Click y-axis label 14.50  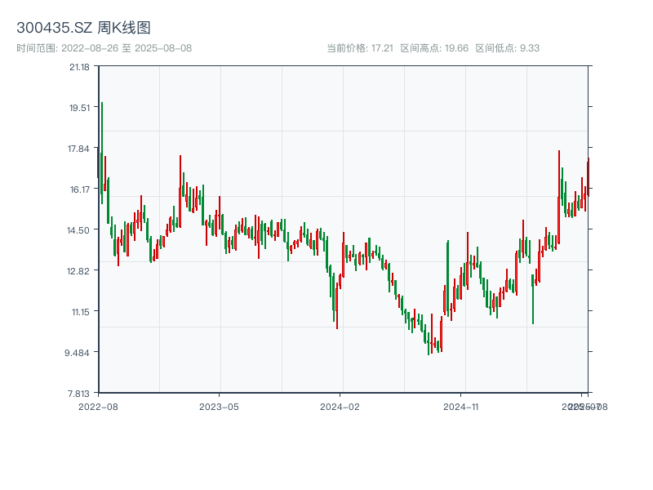(78, 230)
